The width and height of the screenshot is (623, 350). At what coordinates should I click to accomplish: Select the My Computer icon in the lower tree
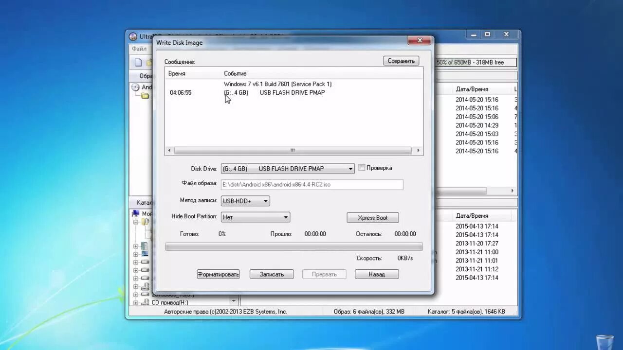coord(136,213)
